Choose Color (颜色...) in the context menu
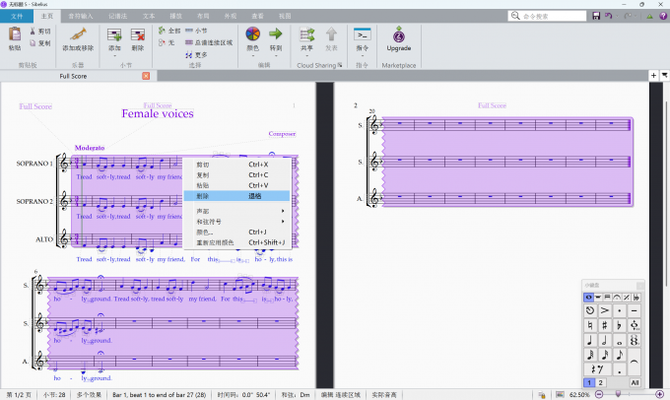This screenshot has height=400, width=670. coord(236,233)
